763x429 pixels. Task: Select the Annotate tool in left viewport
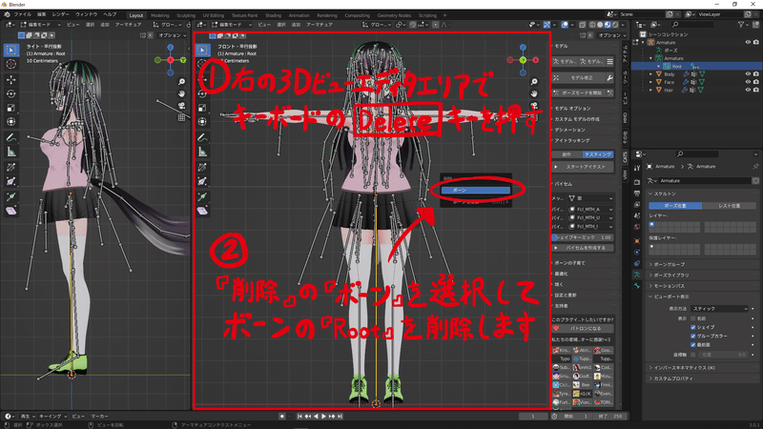pyautogui.click(x=11, y=137)
